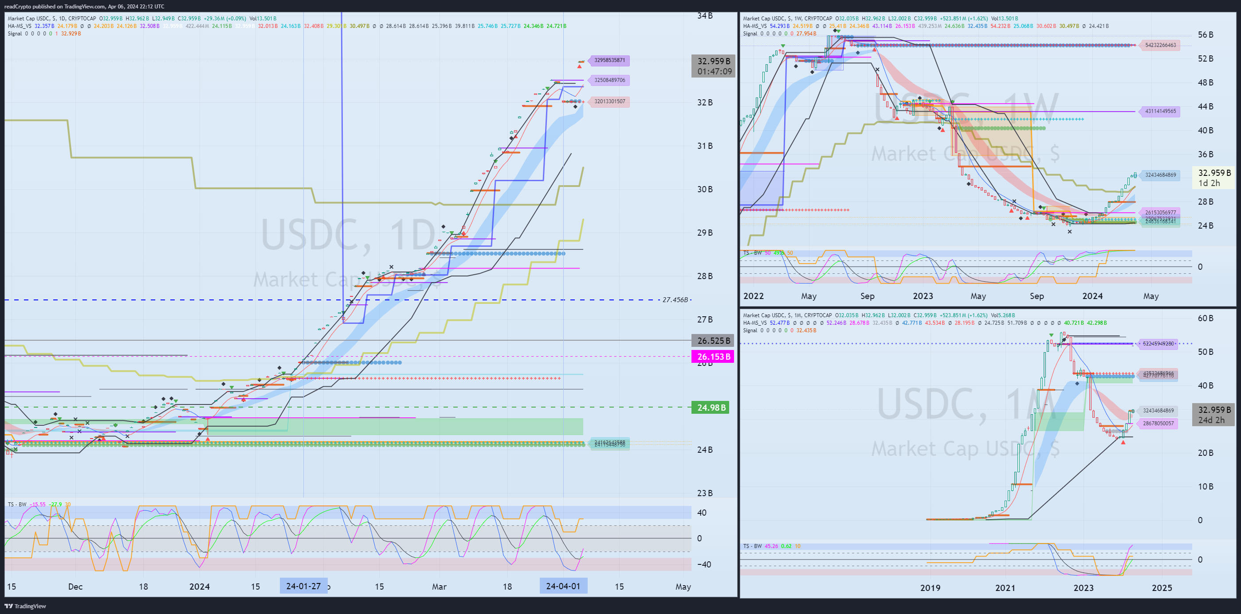
Task: Click the 60 B tick on monthly price axis
Action: tap(1206, 318)
